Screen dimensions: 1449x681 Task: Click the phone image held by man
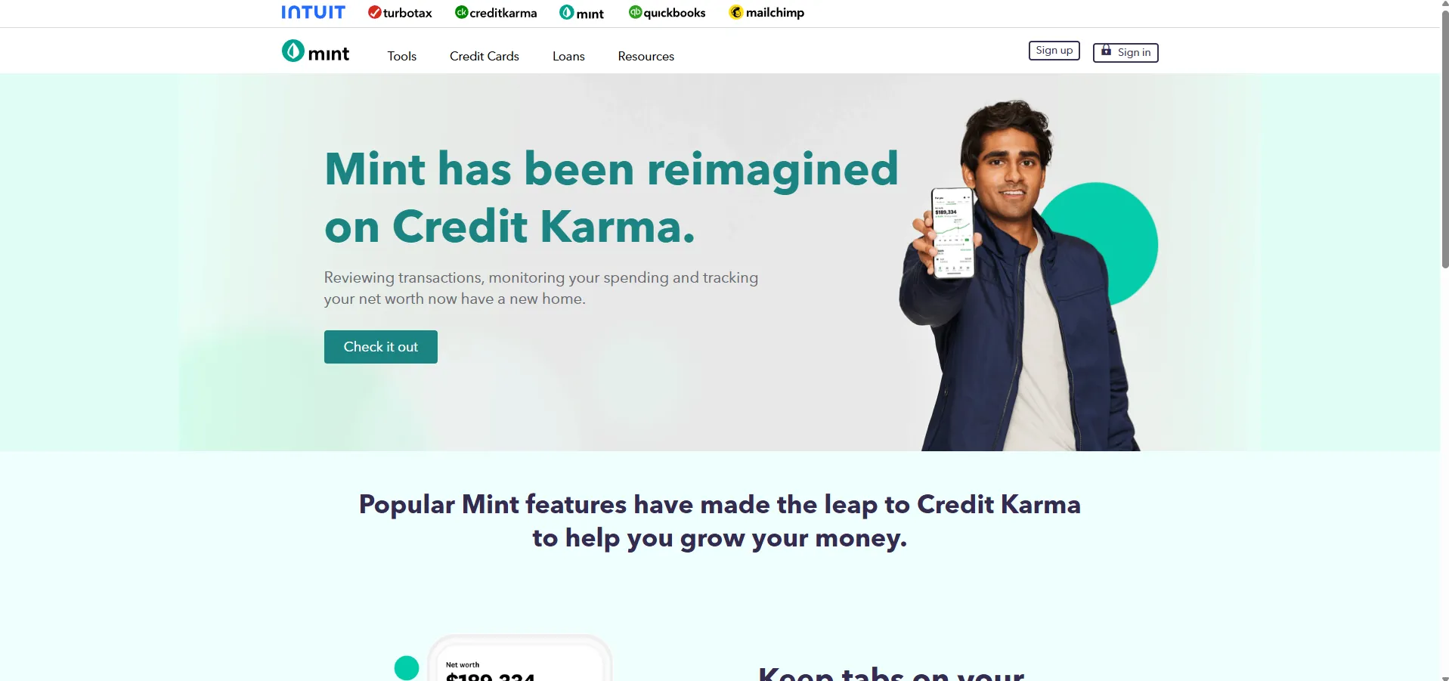(x=952, y=233)
